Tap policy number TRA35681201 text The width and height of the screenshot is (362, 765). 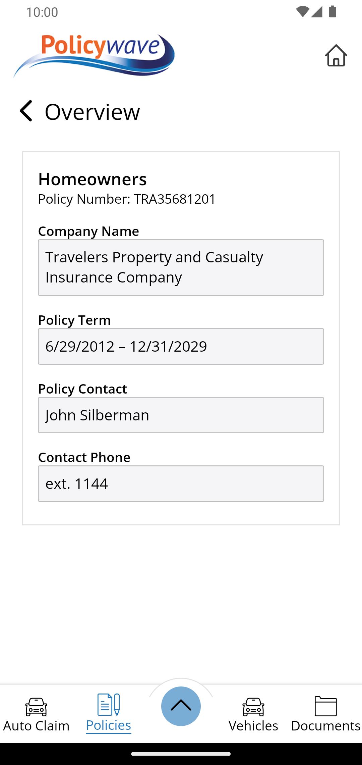[174, 199]
